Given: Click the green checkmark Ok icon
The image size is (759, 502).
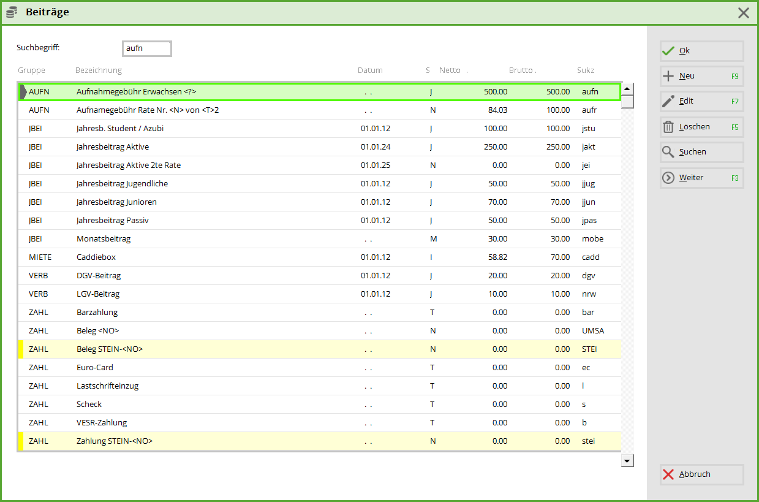Looking at the screenshot, I should pos(668,51).
